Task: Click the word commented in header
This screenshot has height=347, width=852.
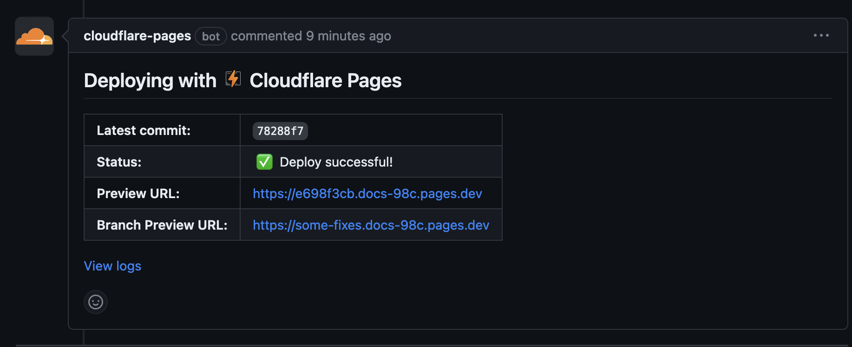Action: click(x=266, y=36)
